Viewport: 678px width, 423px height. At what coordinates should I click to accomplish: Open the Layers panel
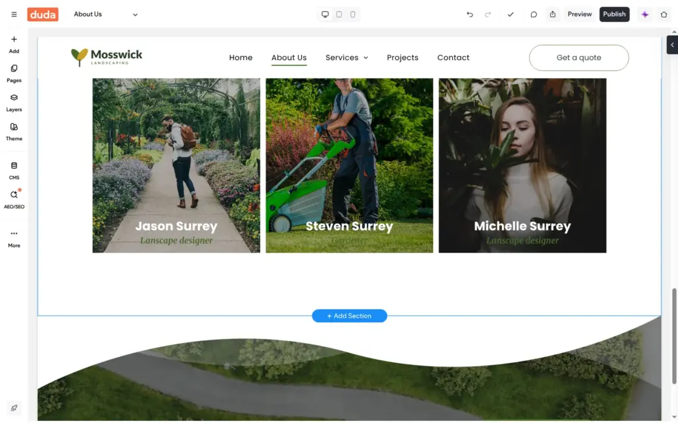pos(14,102)
